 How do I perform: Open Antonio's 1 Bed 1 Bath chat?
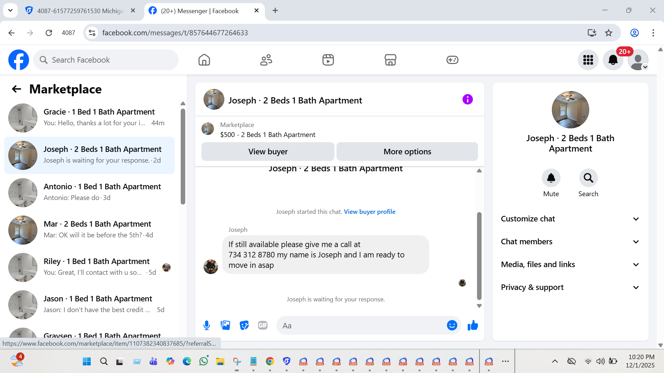(x=89, y=193)
